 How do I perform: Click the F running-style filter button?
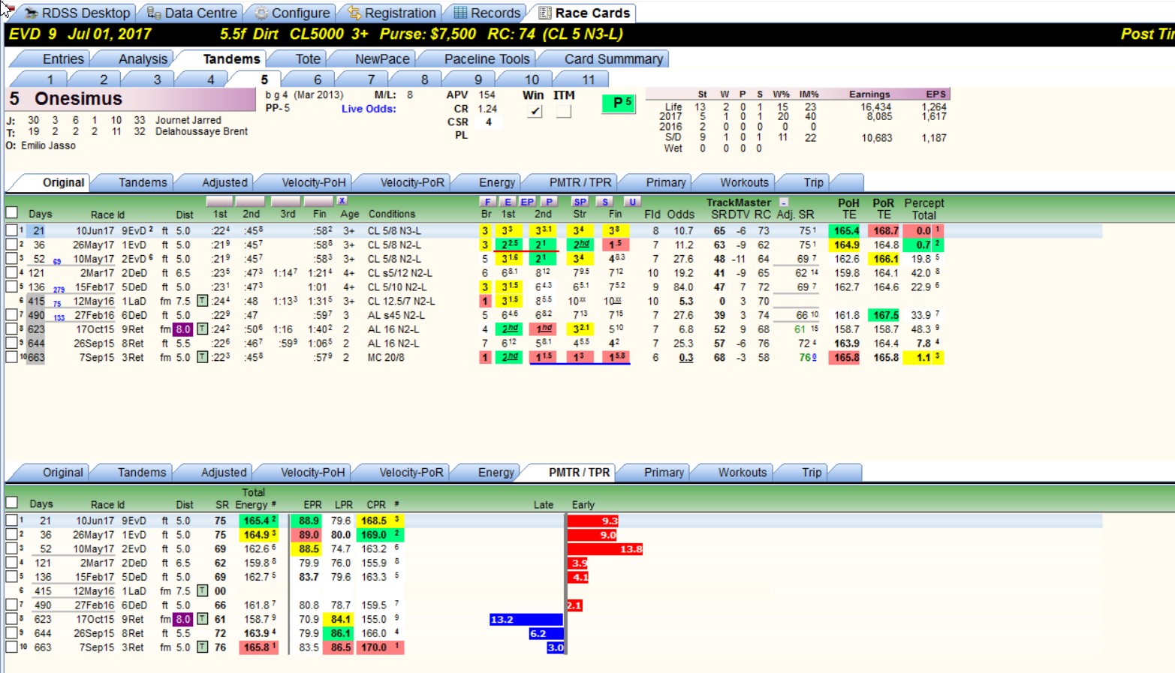[487, 202]
